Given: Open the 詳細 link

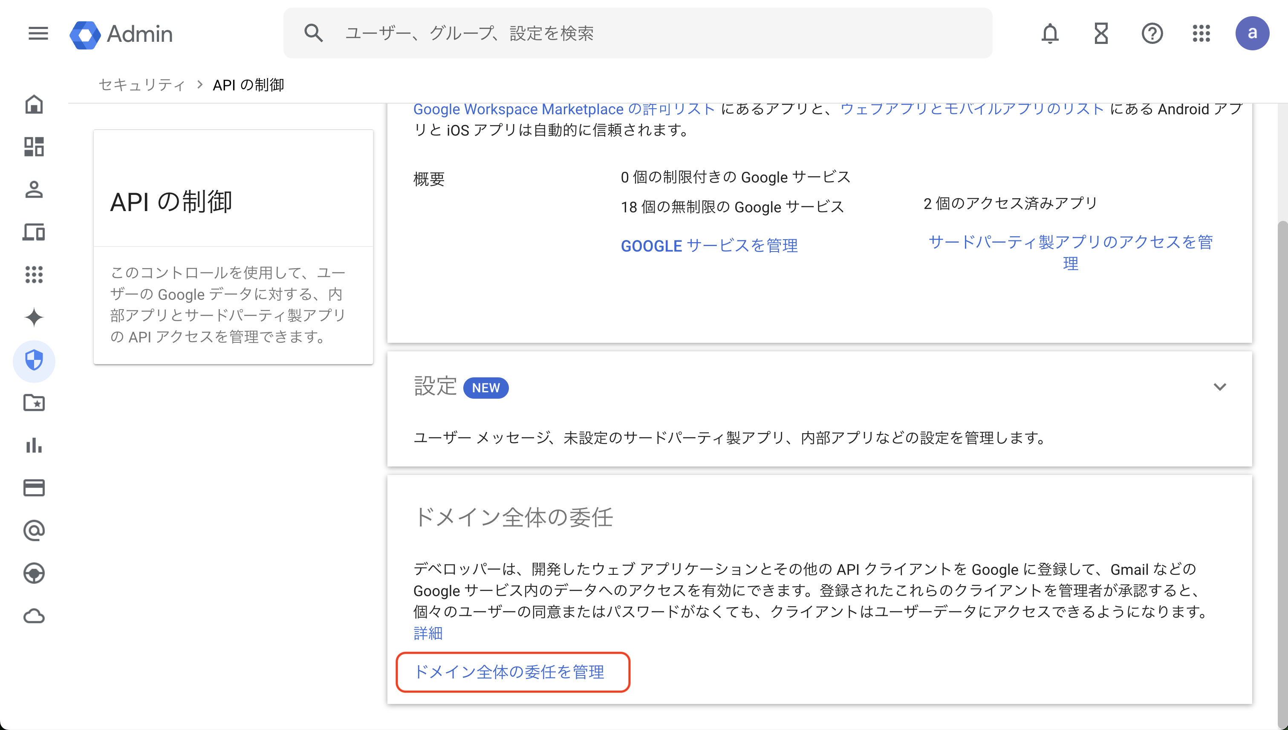Looking at the screenshot, I should [428, 633].
